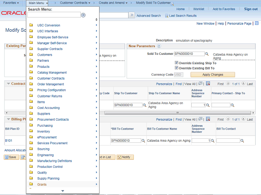Open the Inventory menu entry
Screen dimensions: 261x195
tap(44, 132)
